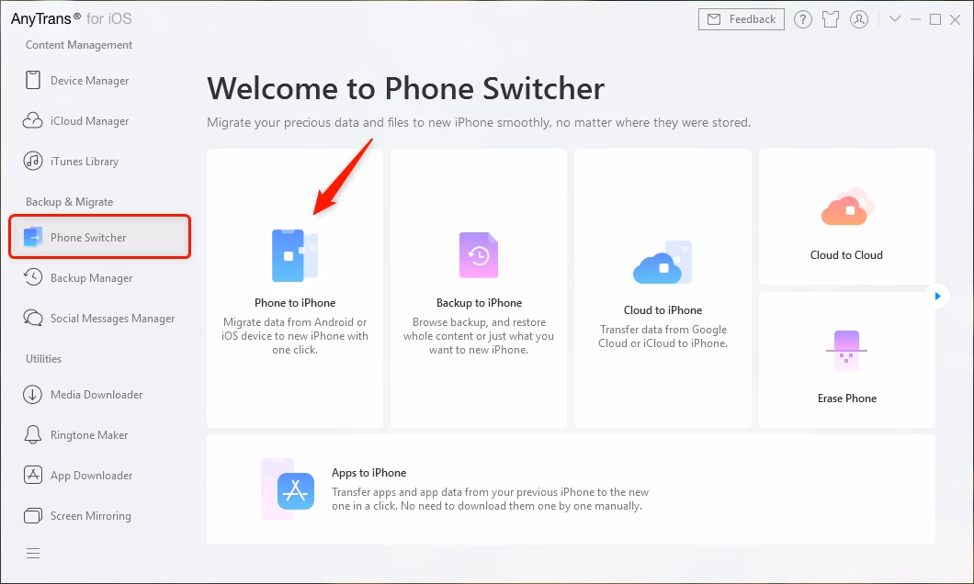This screenshot has width=974, height=584.
Task: Open iTunes Library from the sidebar icon
Action: point(30,161)
